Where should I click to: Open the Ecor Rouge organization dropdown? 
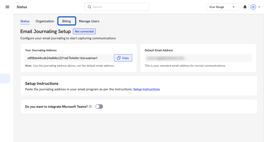pos(222,7)
